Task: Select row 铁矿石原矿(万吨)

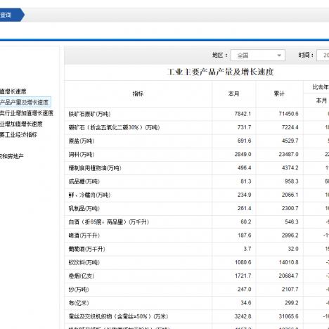Action: coord(197,114)
